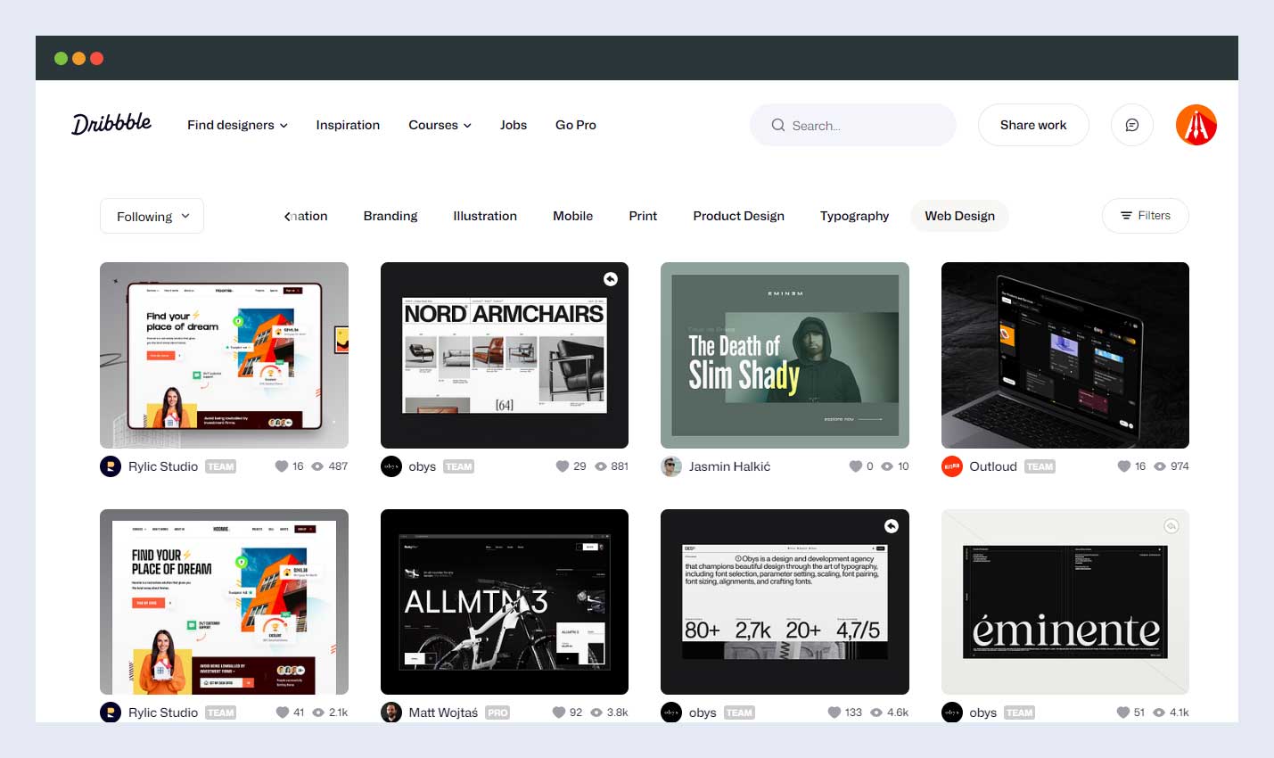Open the ALLMTN 3 bike thumbnail
The height and width of the screenshot is (758, 1274).
tap(505, 602)
